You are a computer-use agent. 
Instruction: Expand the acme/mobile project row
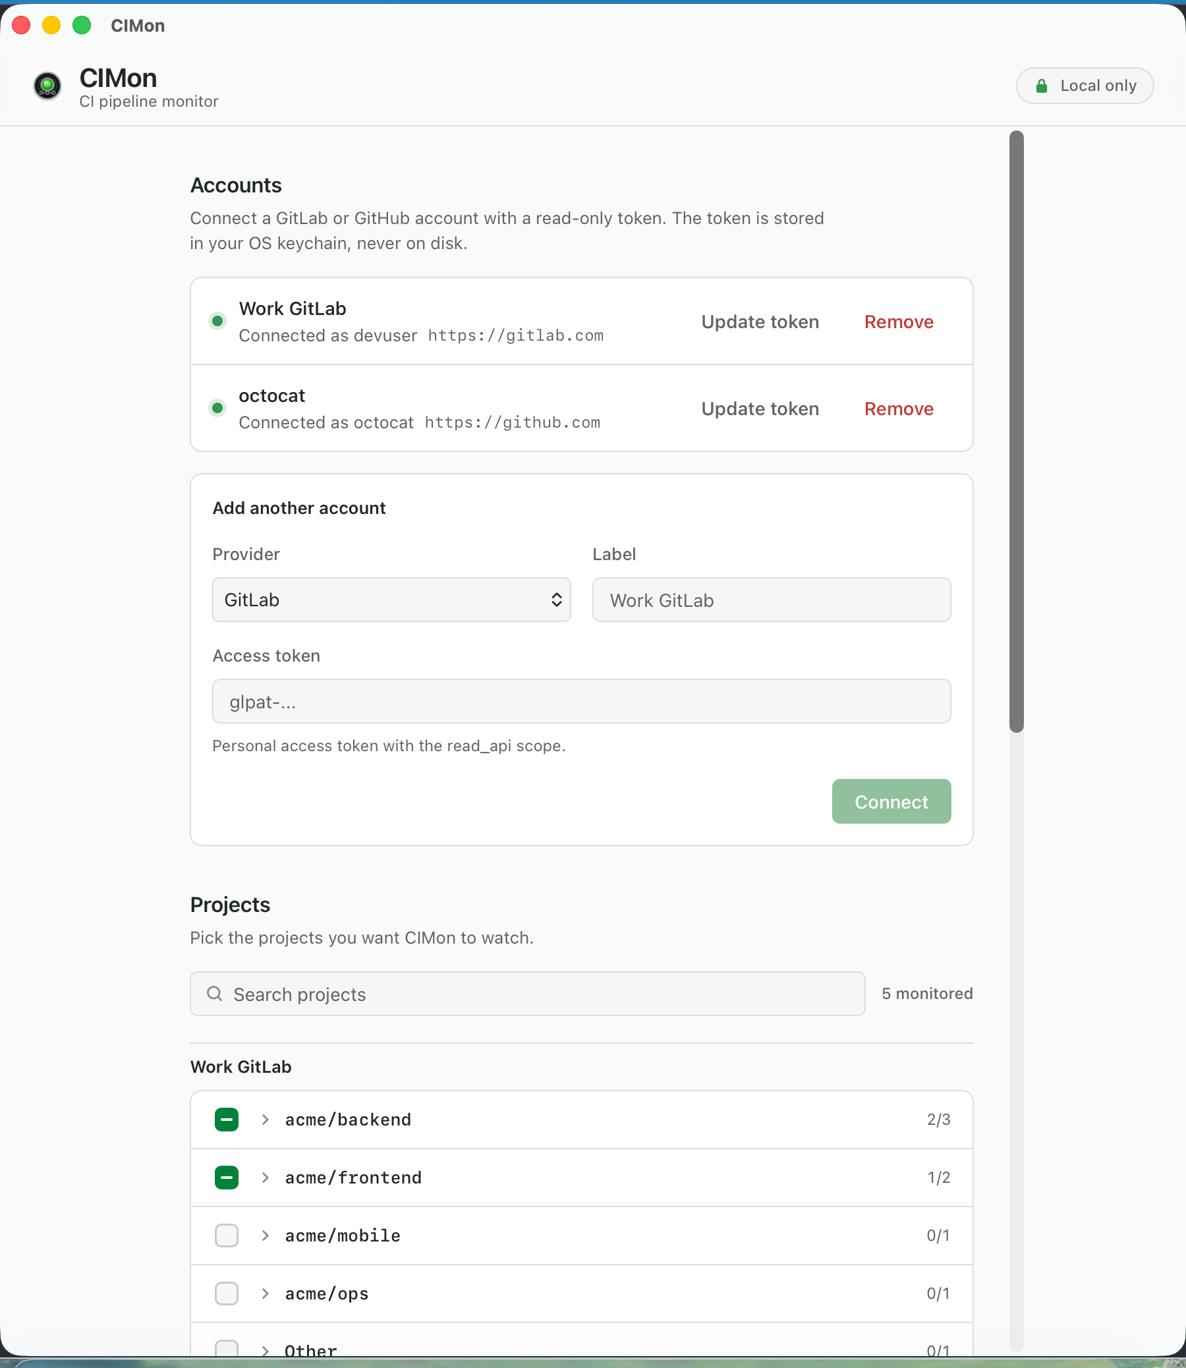[x=266, y=1236]
